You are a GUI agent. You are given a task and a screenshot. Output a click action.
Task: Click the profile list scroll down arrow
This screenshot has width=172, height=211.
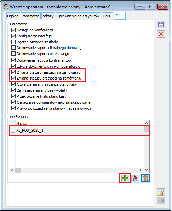(x=146, y=170)
